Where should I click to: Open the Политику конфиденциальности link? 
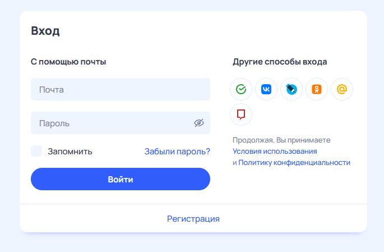(294, 162)
